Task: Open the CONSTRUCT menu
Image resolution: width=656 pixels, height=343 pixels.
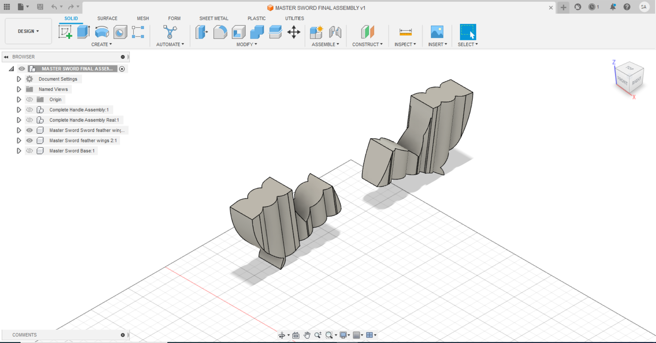Action: pos(367,44)
